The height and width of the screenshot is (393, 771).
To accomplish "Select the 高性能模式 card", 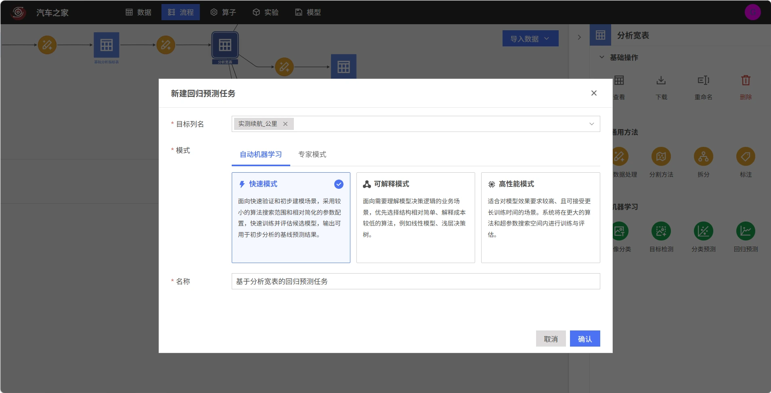I will (x=541, y=218).
